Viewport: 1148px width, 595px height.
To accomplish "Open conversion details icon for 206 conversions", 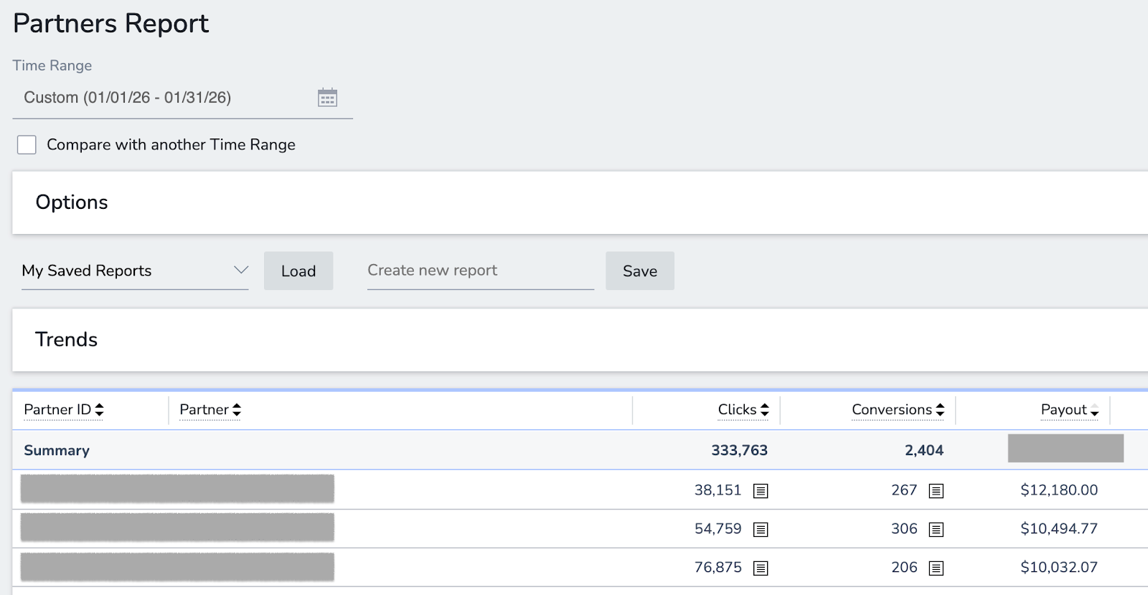I will [936, 568].
